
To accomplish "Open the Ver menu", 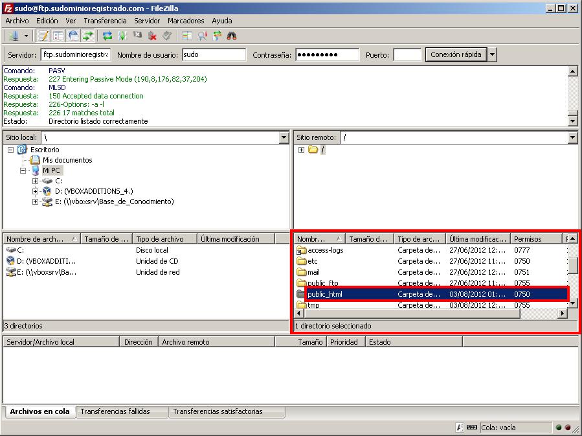I will [x=71, y=21].
